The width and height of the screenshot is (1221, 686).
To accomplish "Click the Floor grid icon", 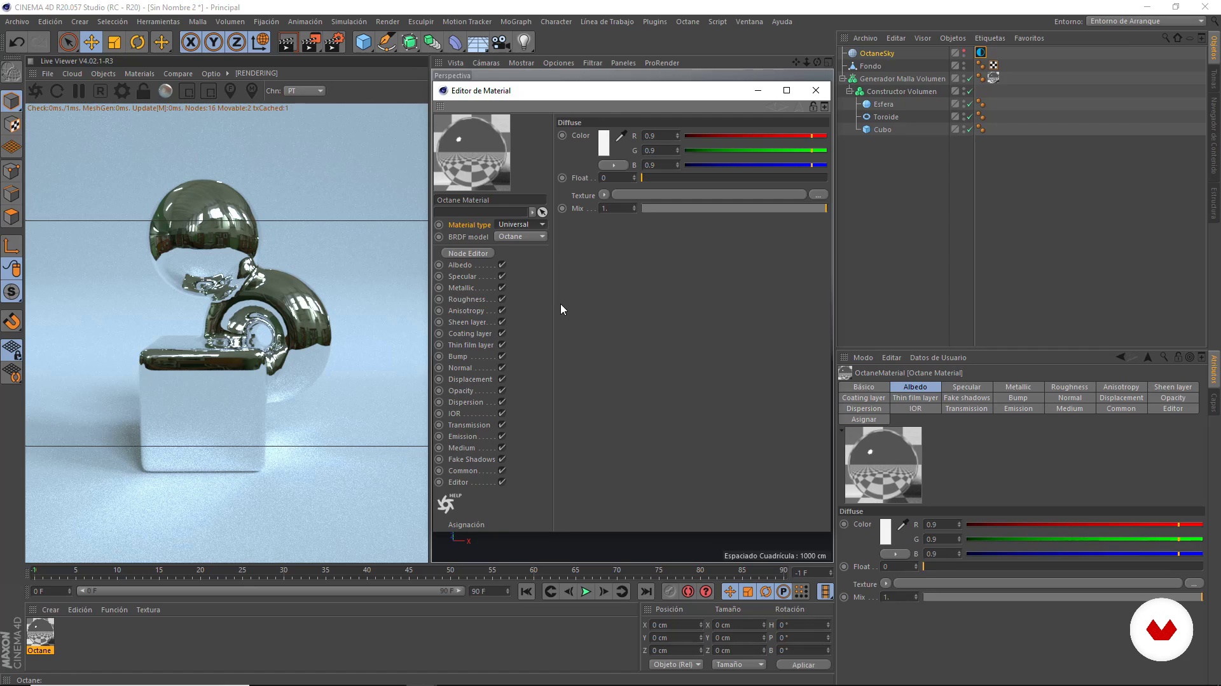I will coord(478,43).
